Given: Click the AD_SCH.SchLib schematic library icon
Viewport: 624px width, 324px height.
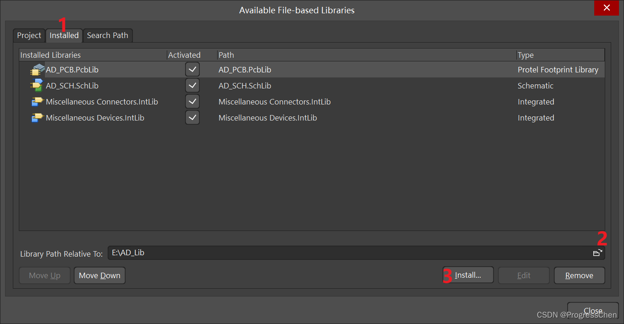Looking at the screenshot, I should coord(37,86).
